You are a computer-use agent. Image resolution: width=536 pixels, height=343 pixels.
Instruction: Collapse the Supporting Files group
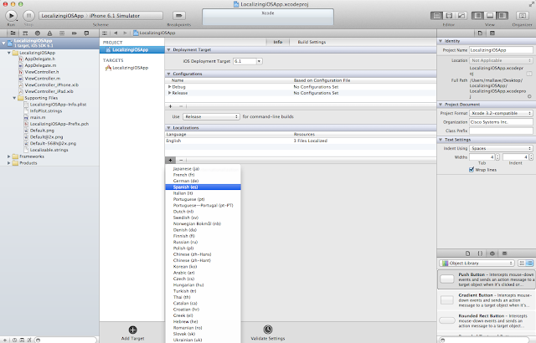click(x=14, y=98)
